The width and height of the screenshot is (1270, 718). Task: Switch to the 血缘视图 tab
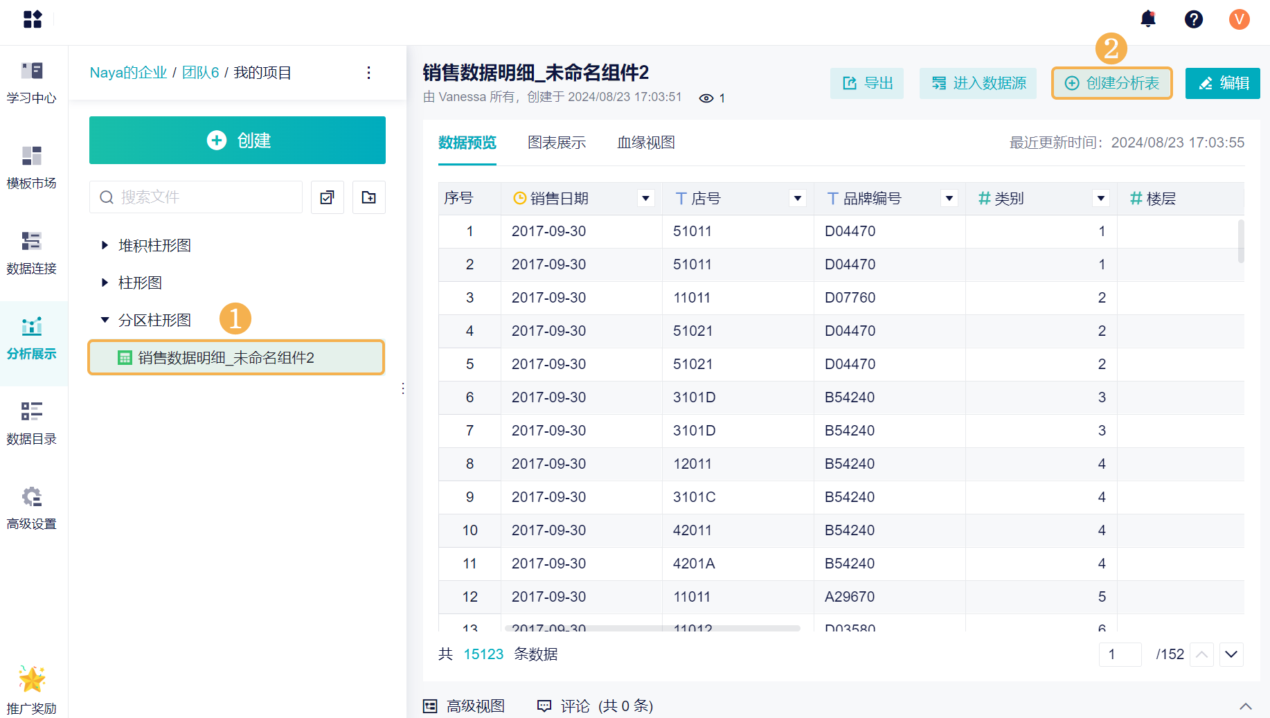click(645, 143)
